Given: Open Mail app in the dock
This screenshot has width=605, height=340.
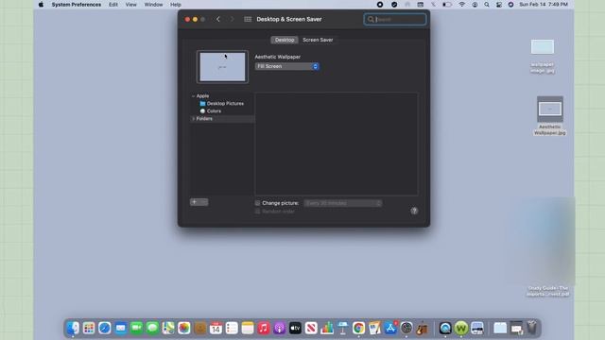Looking at the screenshot, I should [120, 328].
